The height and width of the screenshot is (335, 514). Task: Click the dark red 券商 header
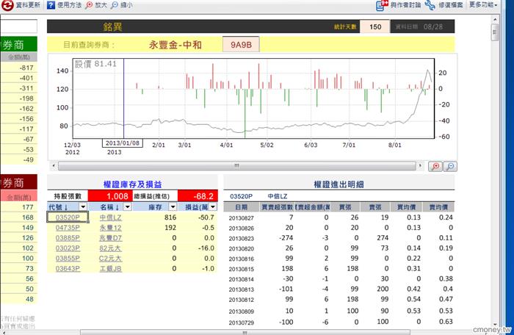18,183
